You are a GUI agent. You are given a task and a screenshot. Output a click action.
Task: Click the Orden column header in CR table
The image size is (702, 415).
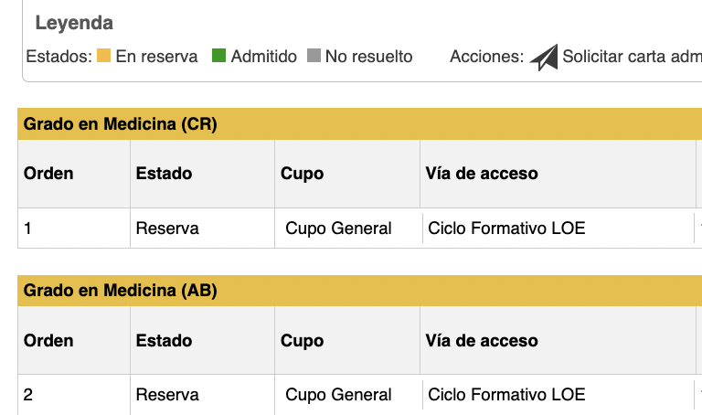48,174
